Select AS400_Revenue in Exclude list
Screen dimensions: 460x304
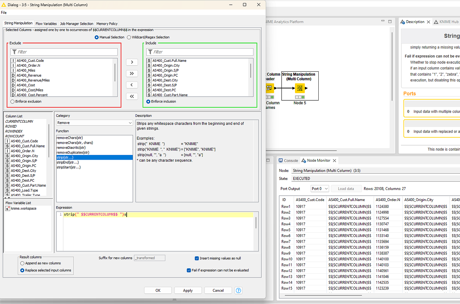click(29, 75)
